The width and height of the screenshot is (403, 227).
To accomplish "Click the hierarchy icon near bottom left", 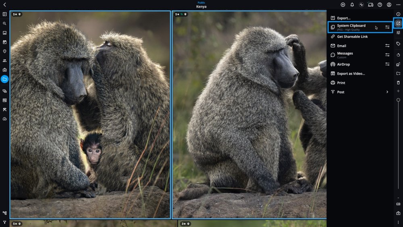I will click(4, 213).
